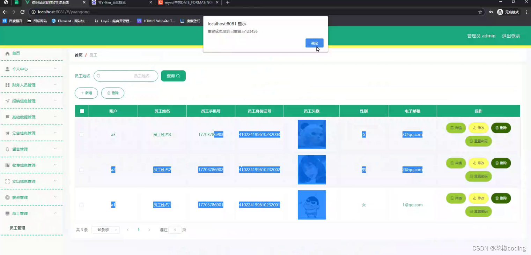Image resolution: width=531 pixels, height=255 pixels.
Task: Click the avatar thumbnail of 员工姓名1
Action: tap(312, 205)
